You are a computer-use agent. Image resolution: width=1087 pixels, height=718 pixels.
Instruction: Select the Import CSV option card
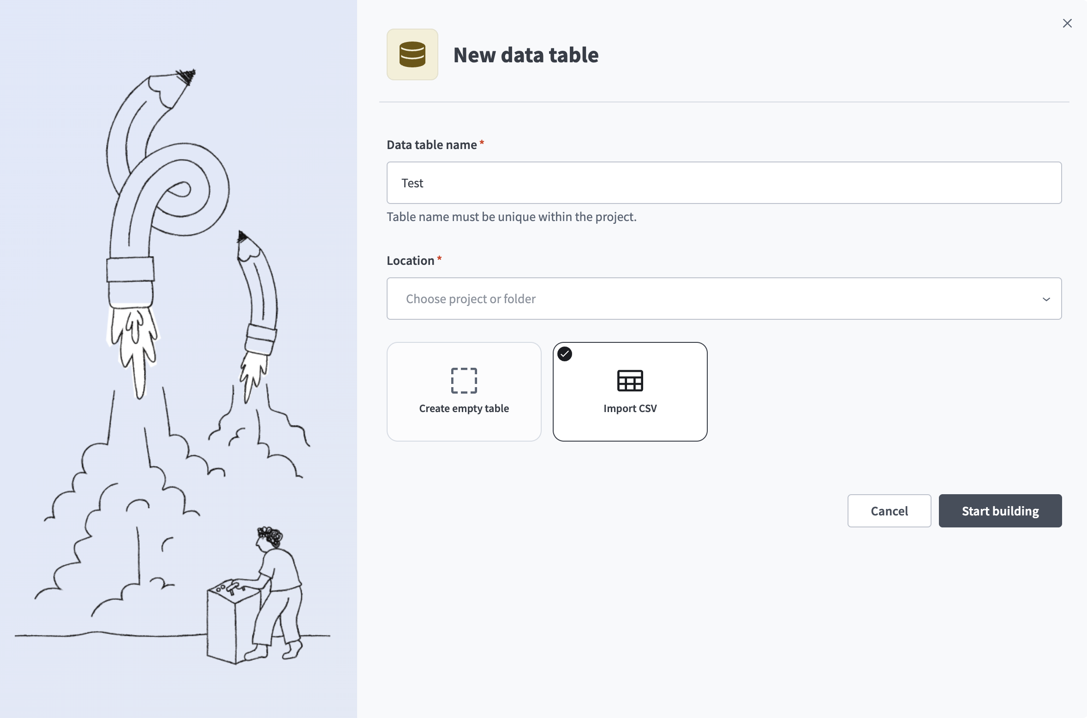coord(630,391)
